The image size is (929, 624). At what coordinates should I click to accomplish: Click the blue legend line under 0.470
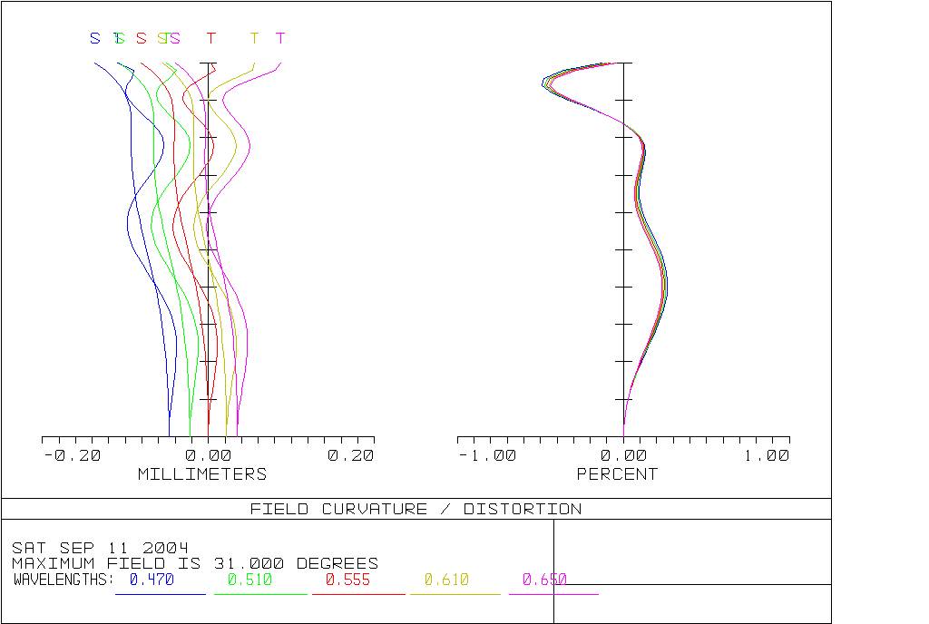pos(161,594)
